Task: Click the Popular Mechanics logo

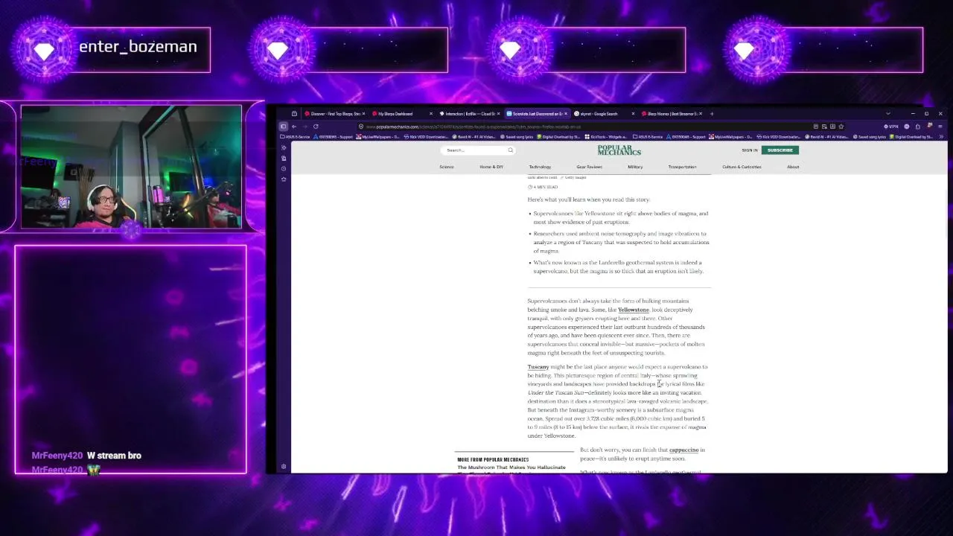Action: [619, 150]
